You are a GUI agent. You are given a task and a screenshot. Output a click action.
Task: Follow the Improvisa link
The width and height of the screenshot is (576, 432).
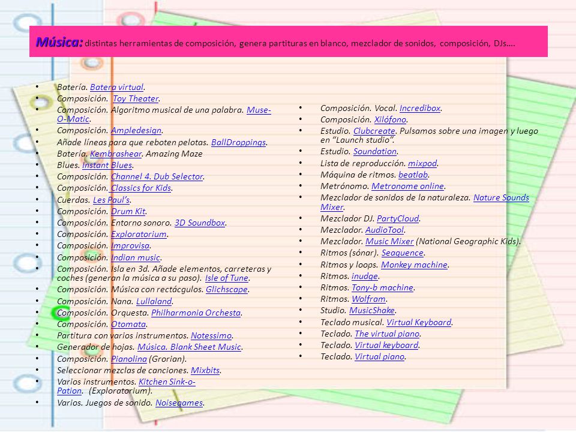[130, 245]
